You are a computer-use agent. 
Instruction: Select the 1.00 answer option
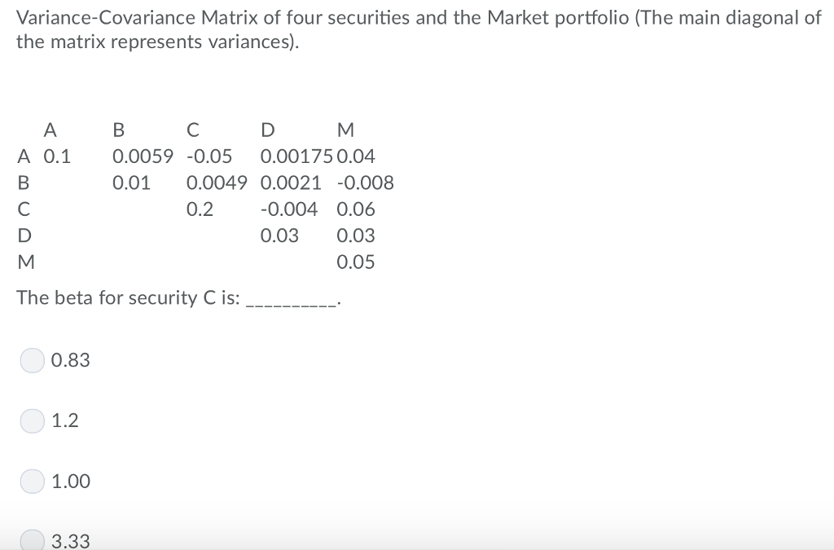tap(32, 482)
